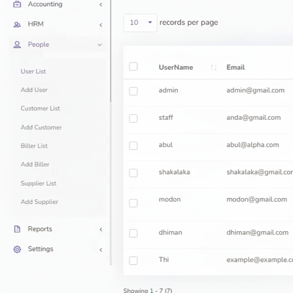Click the Accounting briefcase icon

tap(17, 4)
